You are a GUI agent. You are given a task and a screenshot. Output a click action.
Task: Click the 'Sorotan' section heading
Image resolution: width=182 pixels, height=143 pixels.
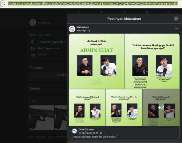pos(36,67)
